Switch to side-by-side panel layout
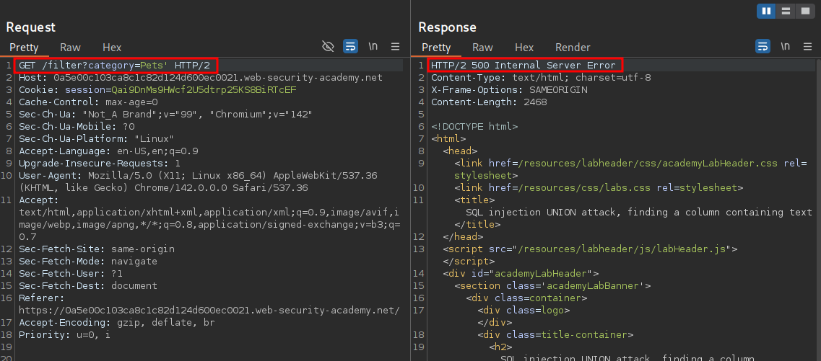821x361 pixels. pyautogui.click(x=766, y=11)
